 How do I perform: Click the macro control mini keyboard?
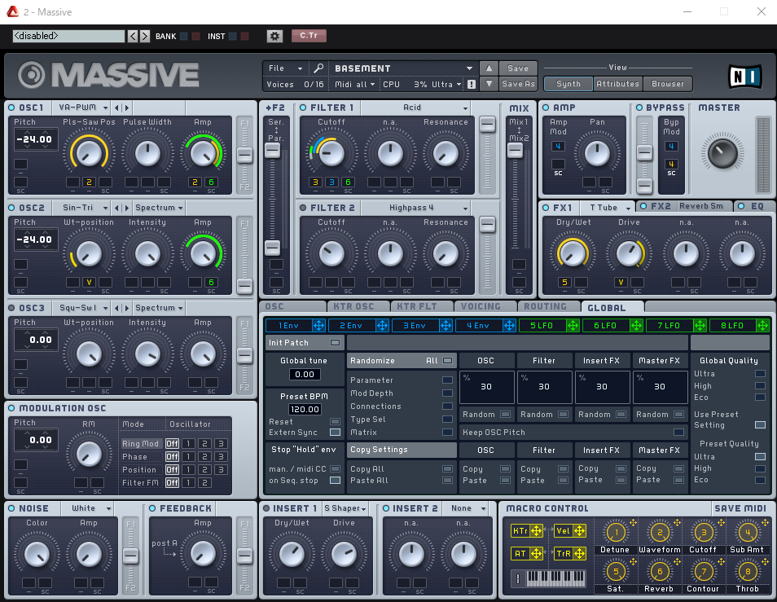555,578
